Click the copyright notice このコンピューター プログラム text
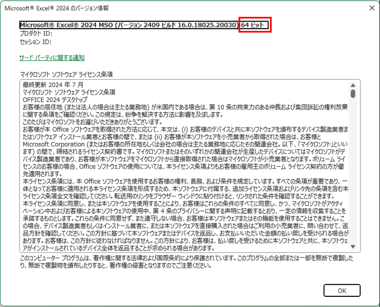 point(186,262)
